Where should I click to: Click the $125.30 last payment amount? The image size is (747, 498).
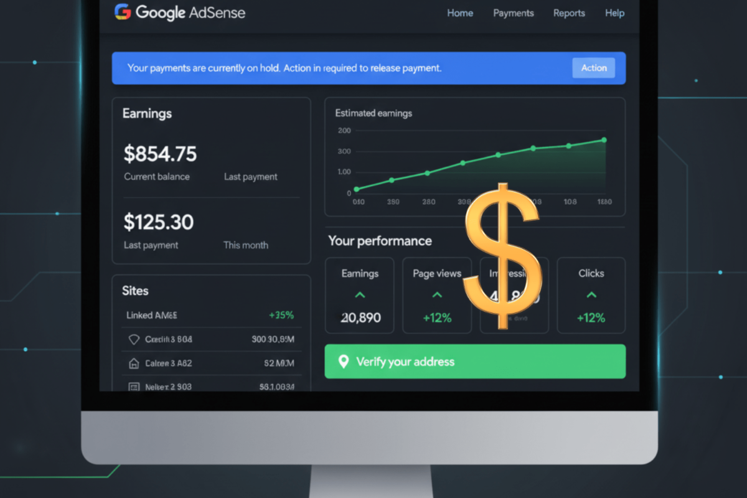pos(158,222)
